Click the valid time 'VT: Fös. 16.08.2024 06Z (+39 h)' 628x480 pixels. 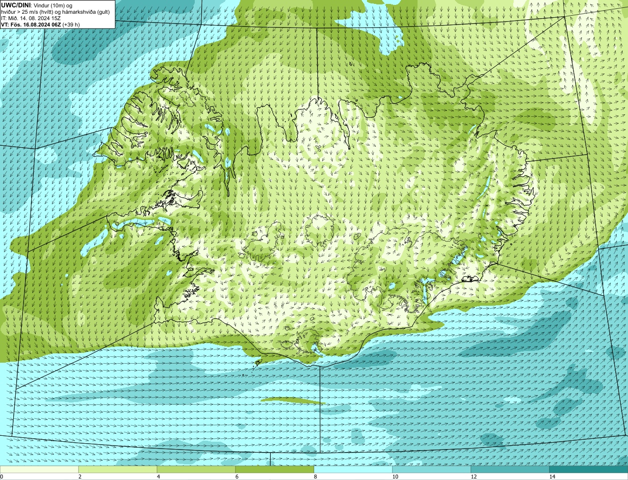pos(40,24)
